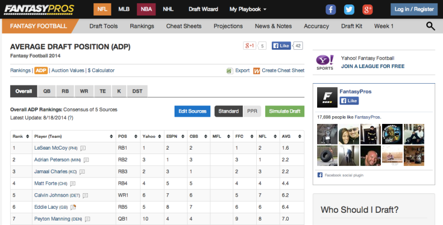Like FantasyPros in the Facebook widget
Screen dimensions: 443x225
(x=349, y=100)
